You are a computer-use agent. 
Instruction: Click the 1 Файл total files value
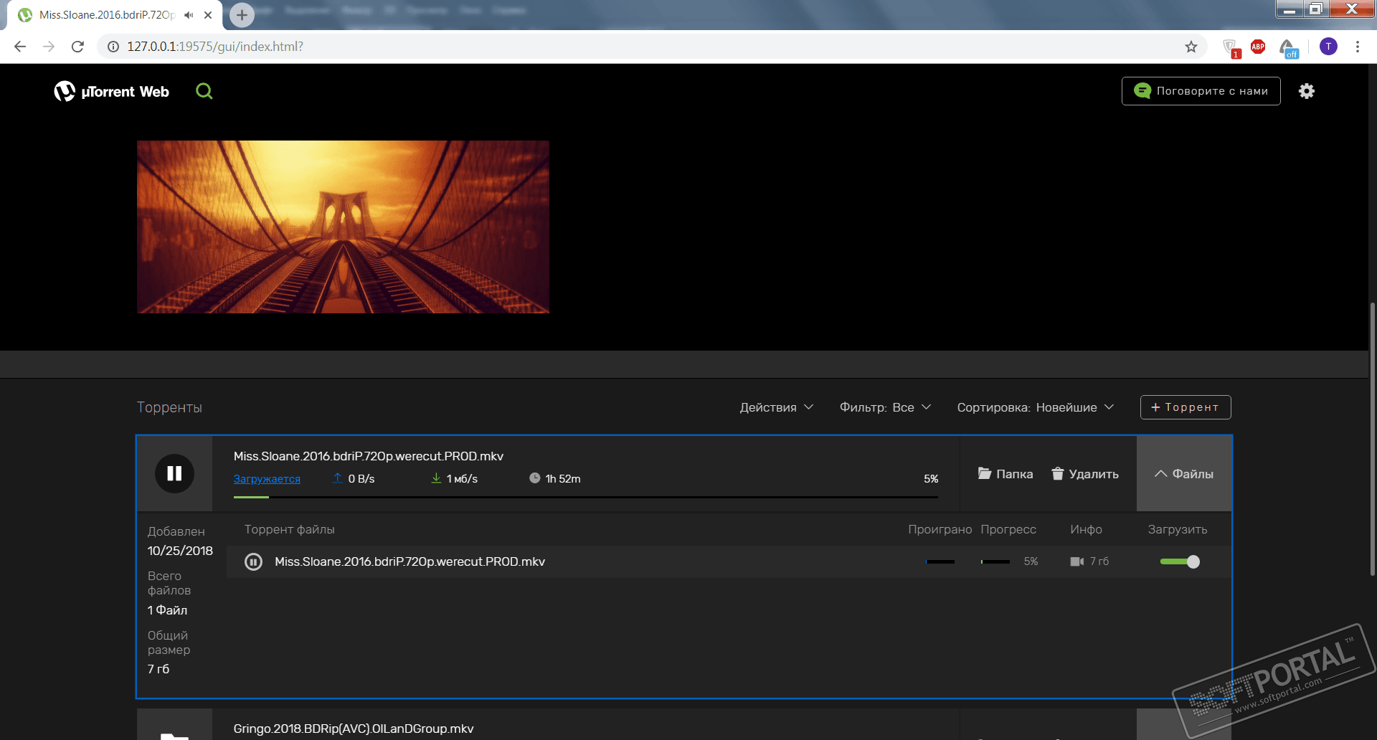click(167, 610)
